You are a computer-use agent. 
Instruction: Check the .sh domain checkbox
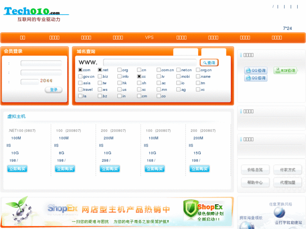(139, 83)
